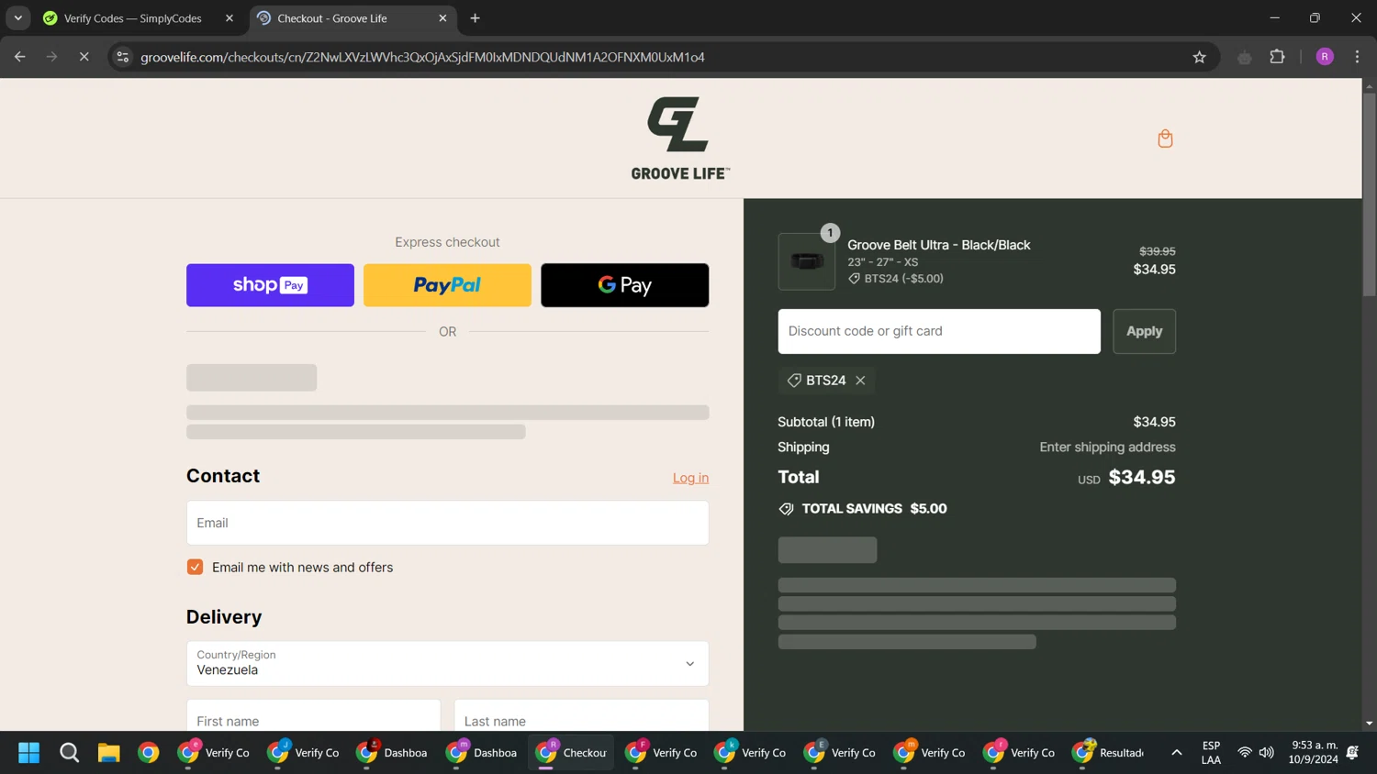Open the tab search dropdown arrow
This screenshot has height=774, width=1377.
(x=17, y=18)
